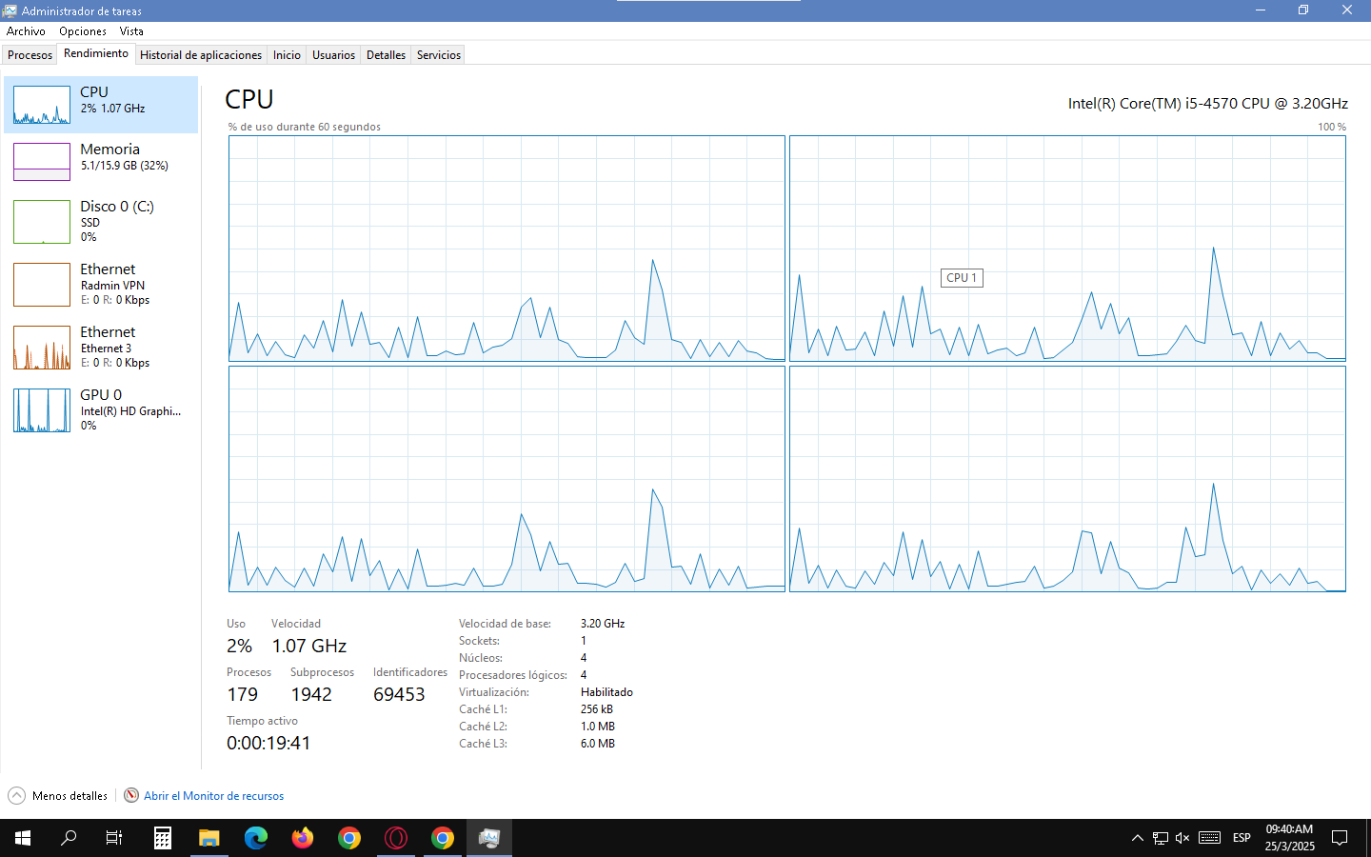The height and width of the screenshot is (857, 1371).
Task: Switch to the Procesos tab
Action: (x=30, y=54)
